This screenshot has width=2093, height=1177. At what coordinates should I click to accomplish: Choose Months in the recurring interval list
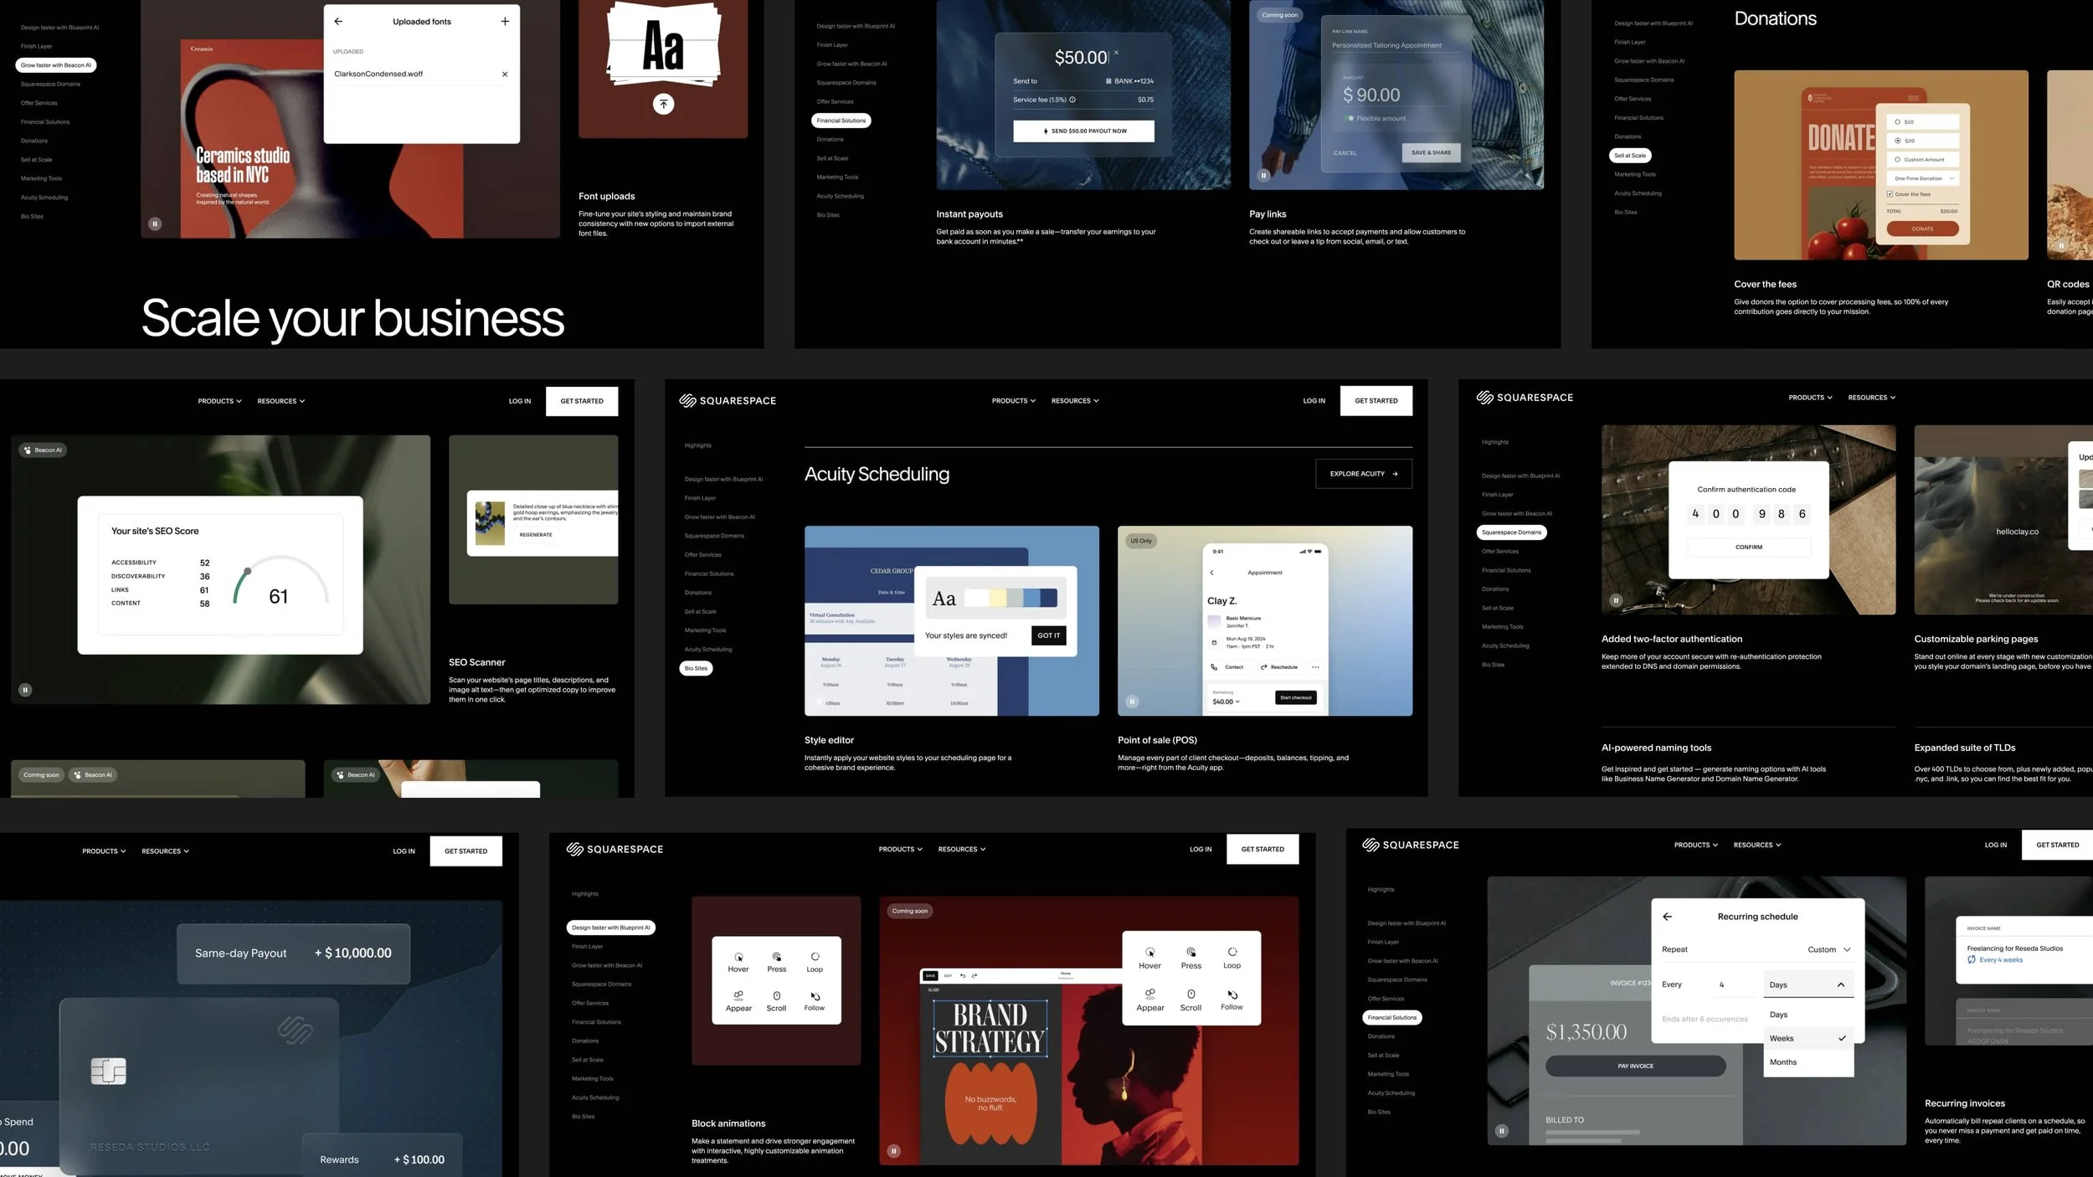1783,1062
